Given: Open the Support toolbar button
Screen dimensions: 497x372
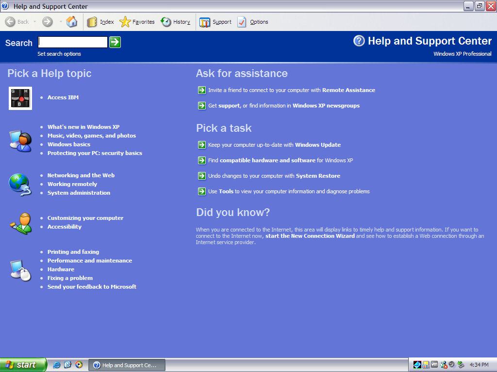Looking at the screenshot, I should coord(205,22).
